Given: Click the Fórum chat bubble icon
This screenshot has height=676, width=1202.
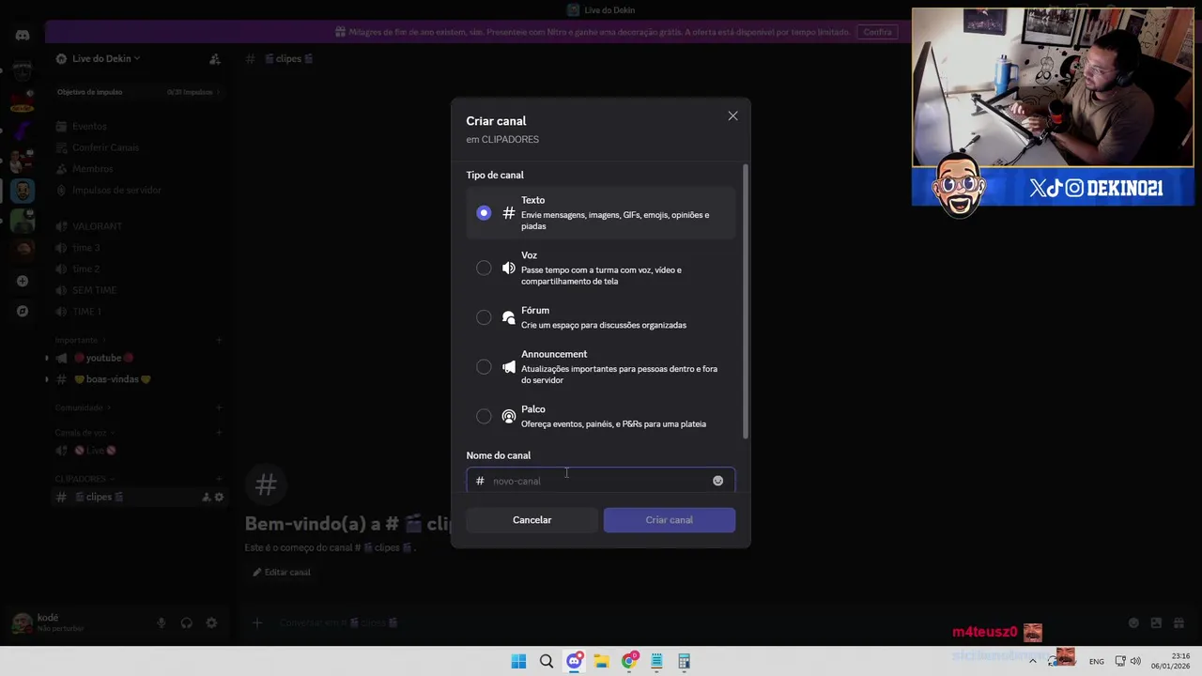Looking at the screenshot, I should (509, 317).
